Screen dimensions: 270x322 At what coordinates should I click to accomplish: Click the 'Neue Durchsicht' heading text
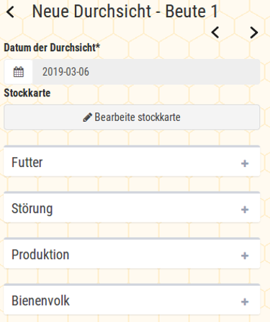(x=91, y=12)
